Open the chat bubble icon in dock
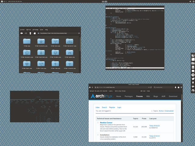The image size is (195, 146). tap(193, 71)
